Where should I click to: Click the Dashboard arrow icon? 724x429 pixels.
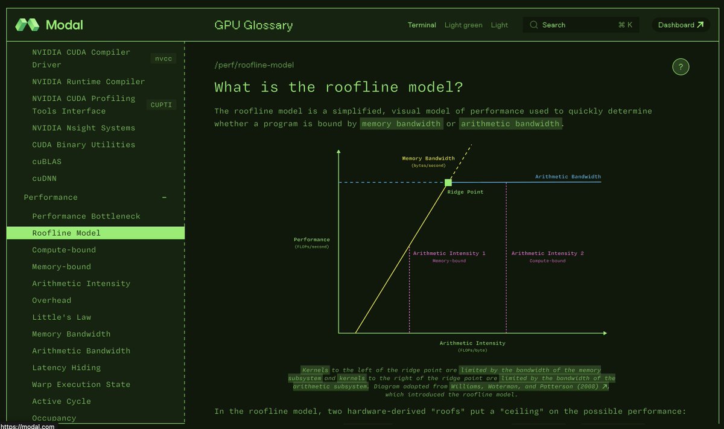coord(700,25)
